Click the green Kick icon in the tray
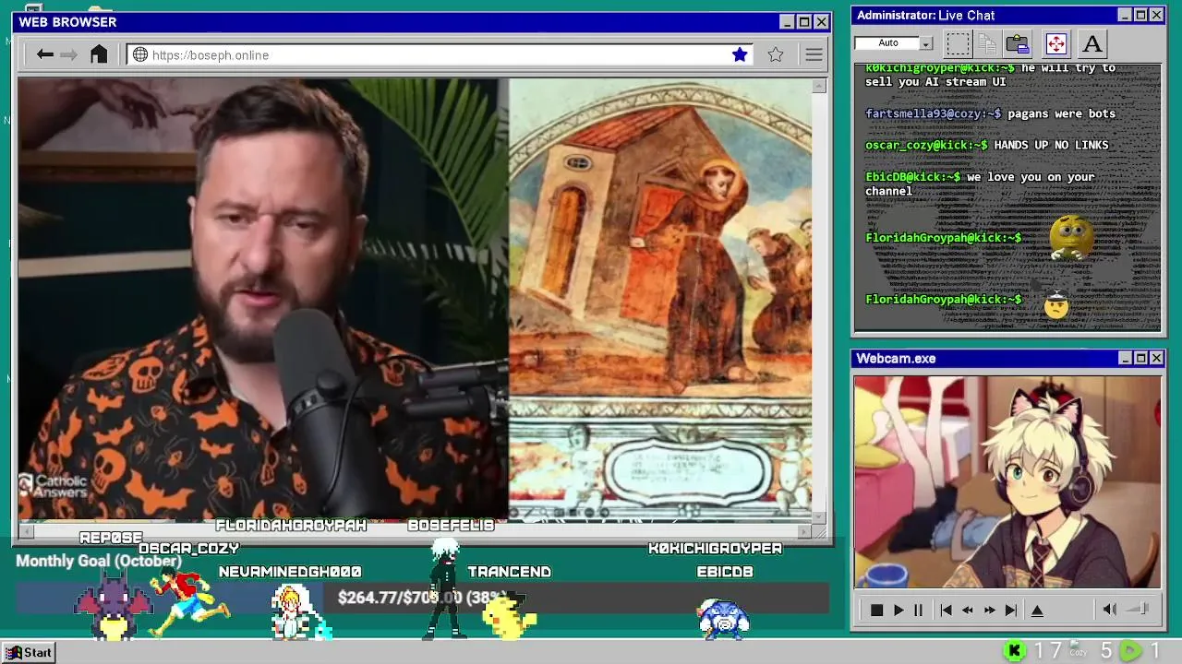This screenshot has width=1182, height=664. pyautogui.click(x=1014, y=651)
